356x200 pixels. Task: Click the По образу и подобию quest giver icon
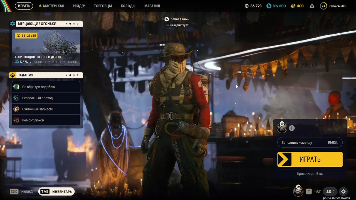pyautogui.click(x=16, y=87)
